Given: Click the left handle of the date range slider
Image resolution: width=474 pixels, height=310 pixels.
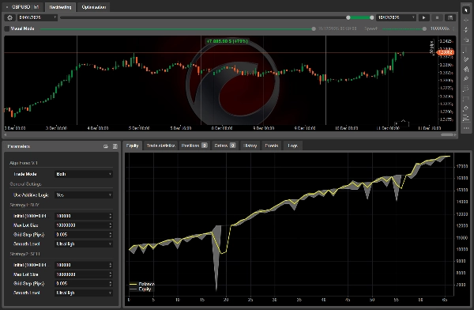Looking at the screenshot, I should tap(348, 17).
